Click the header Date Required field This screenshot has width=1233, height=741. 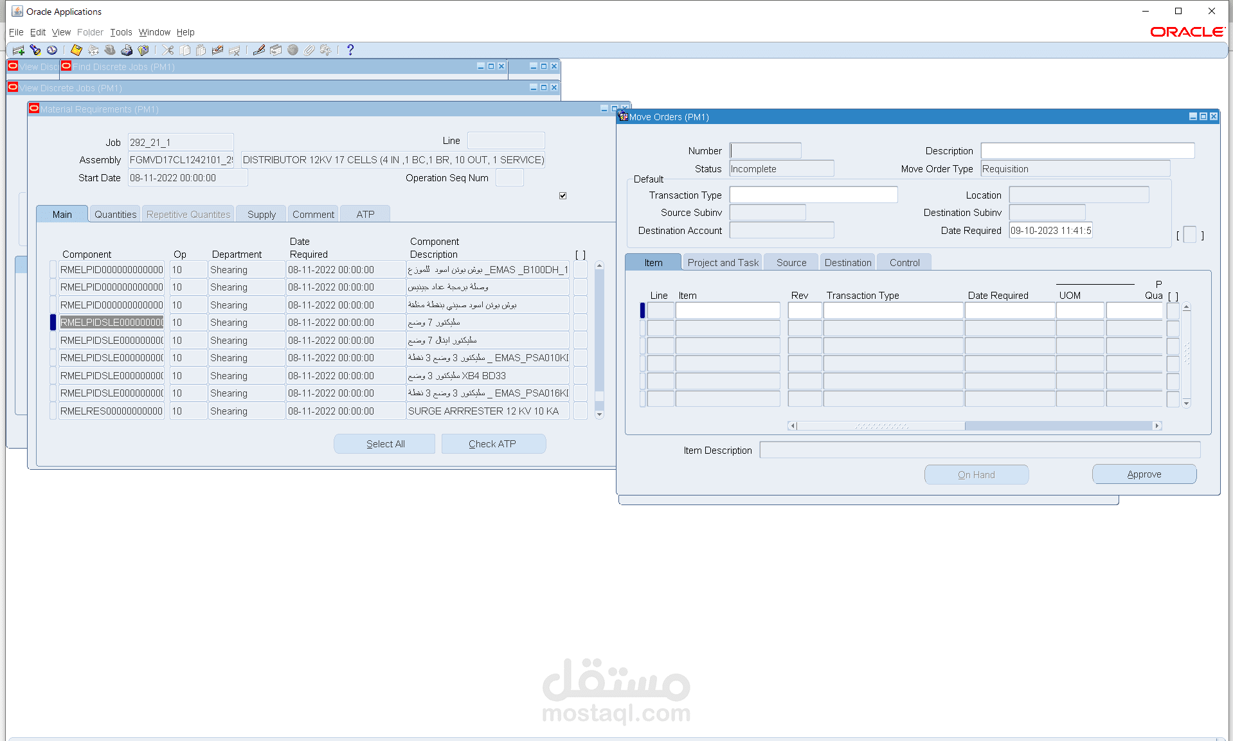tap(1050, 230)
